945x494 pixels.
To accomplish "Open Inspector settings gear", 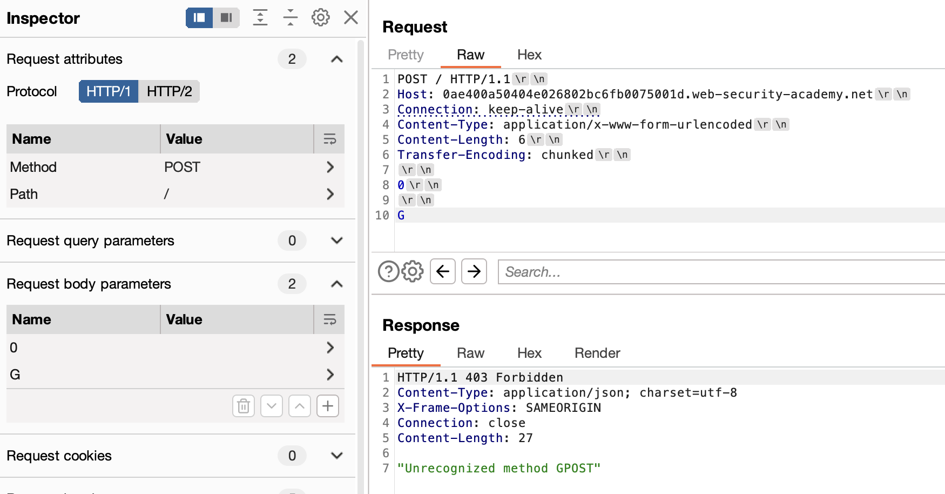I will pyautogui.click(x=321, y=18).
